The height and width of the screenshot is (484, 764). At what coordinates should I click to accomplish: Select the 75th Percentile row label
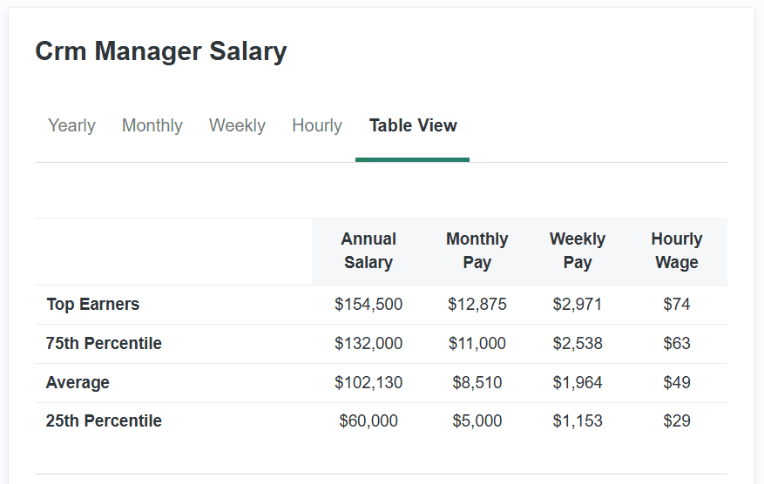(x=104, y=344)
